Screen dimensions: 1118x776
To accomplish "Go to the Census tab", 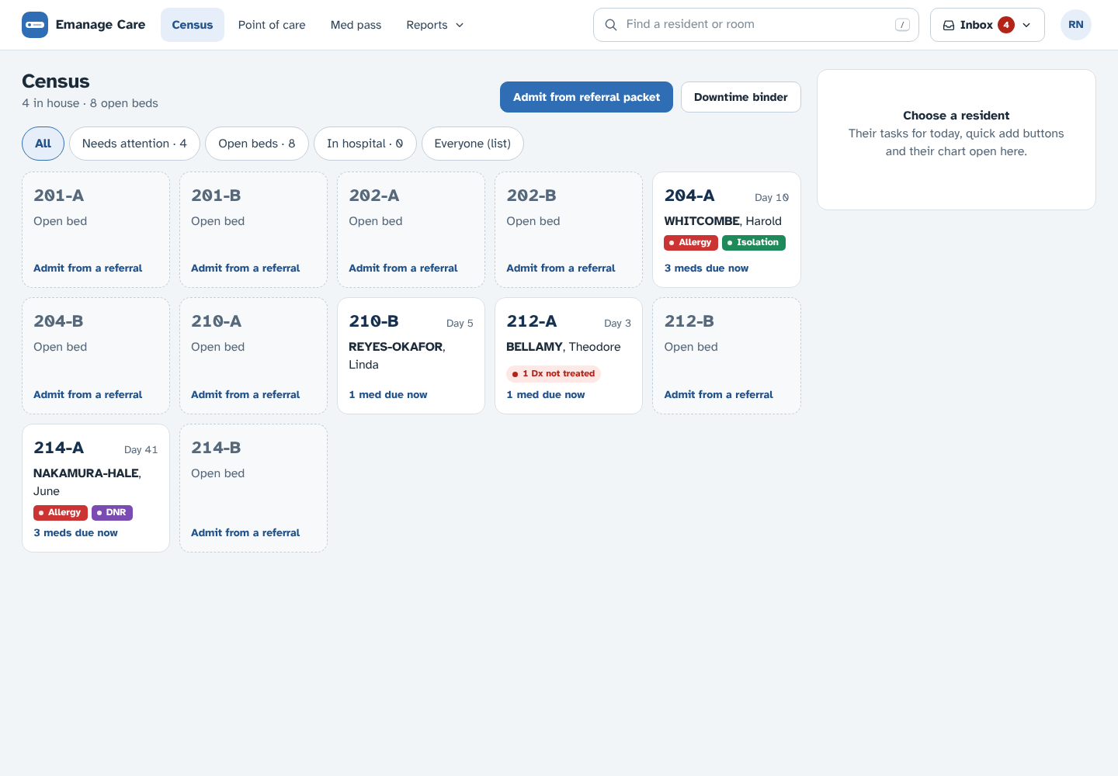I will (x=193, y=25).
